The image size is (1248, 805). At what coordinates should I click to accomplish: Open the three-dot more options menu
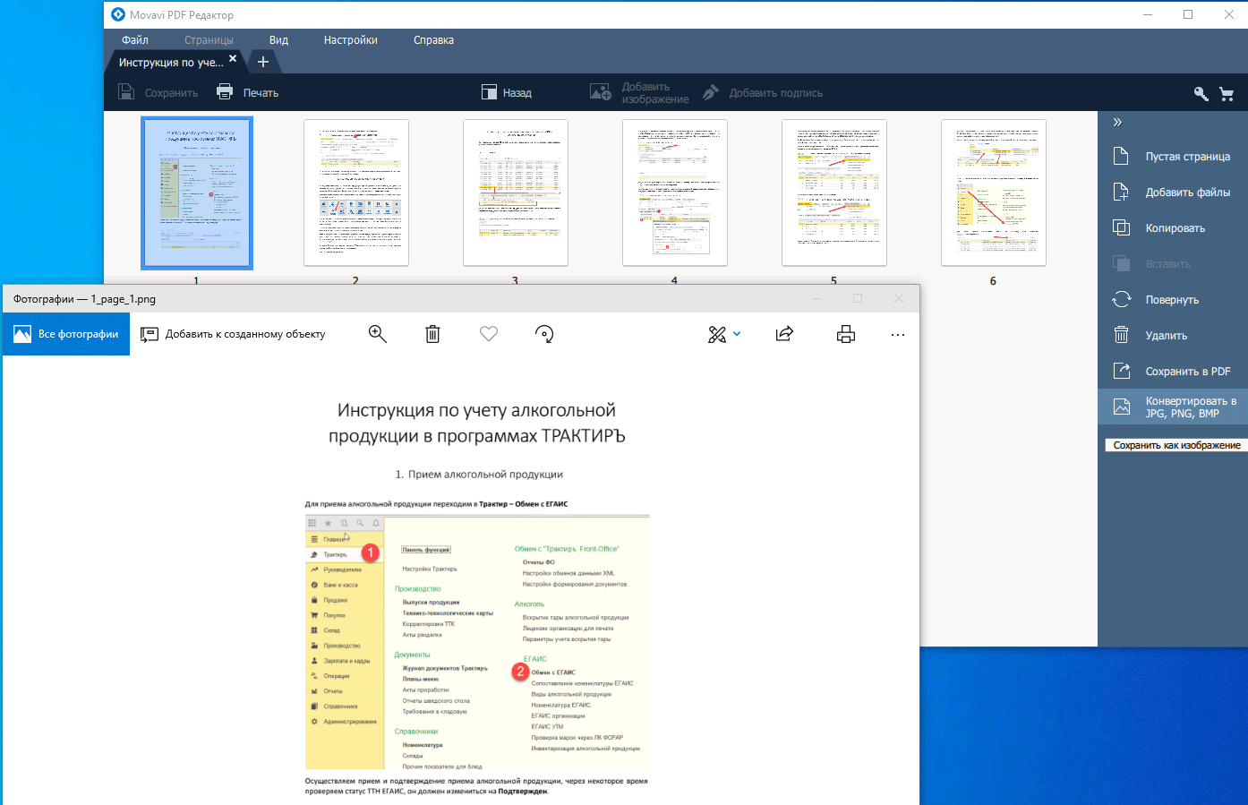pos(898,334)
